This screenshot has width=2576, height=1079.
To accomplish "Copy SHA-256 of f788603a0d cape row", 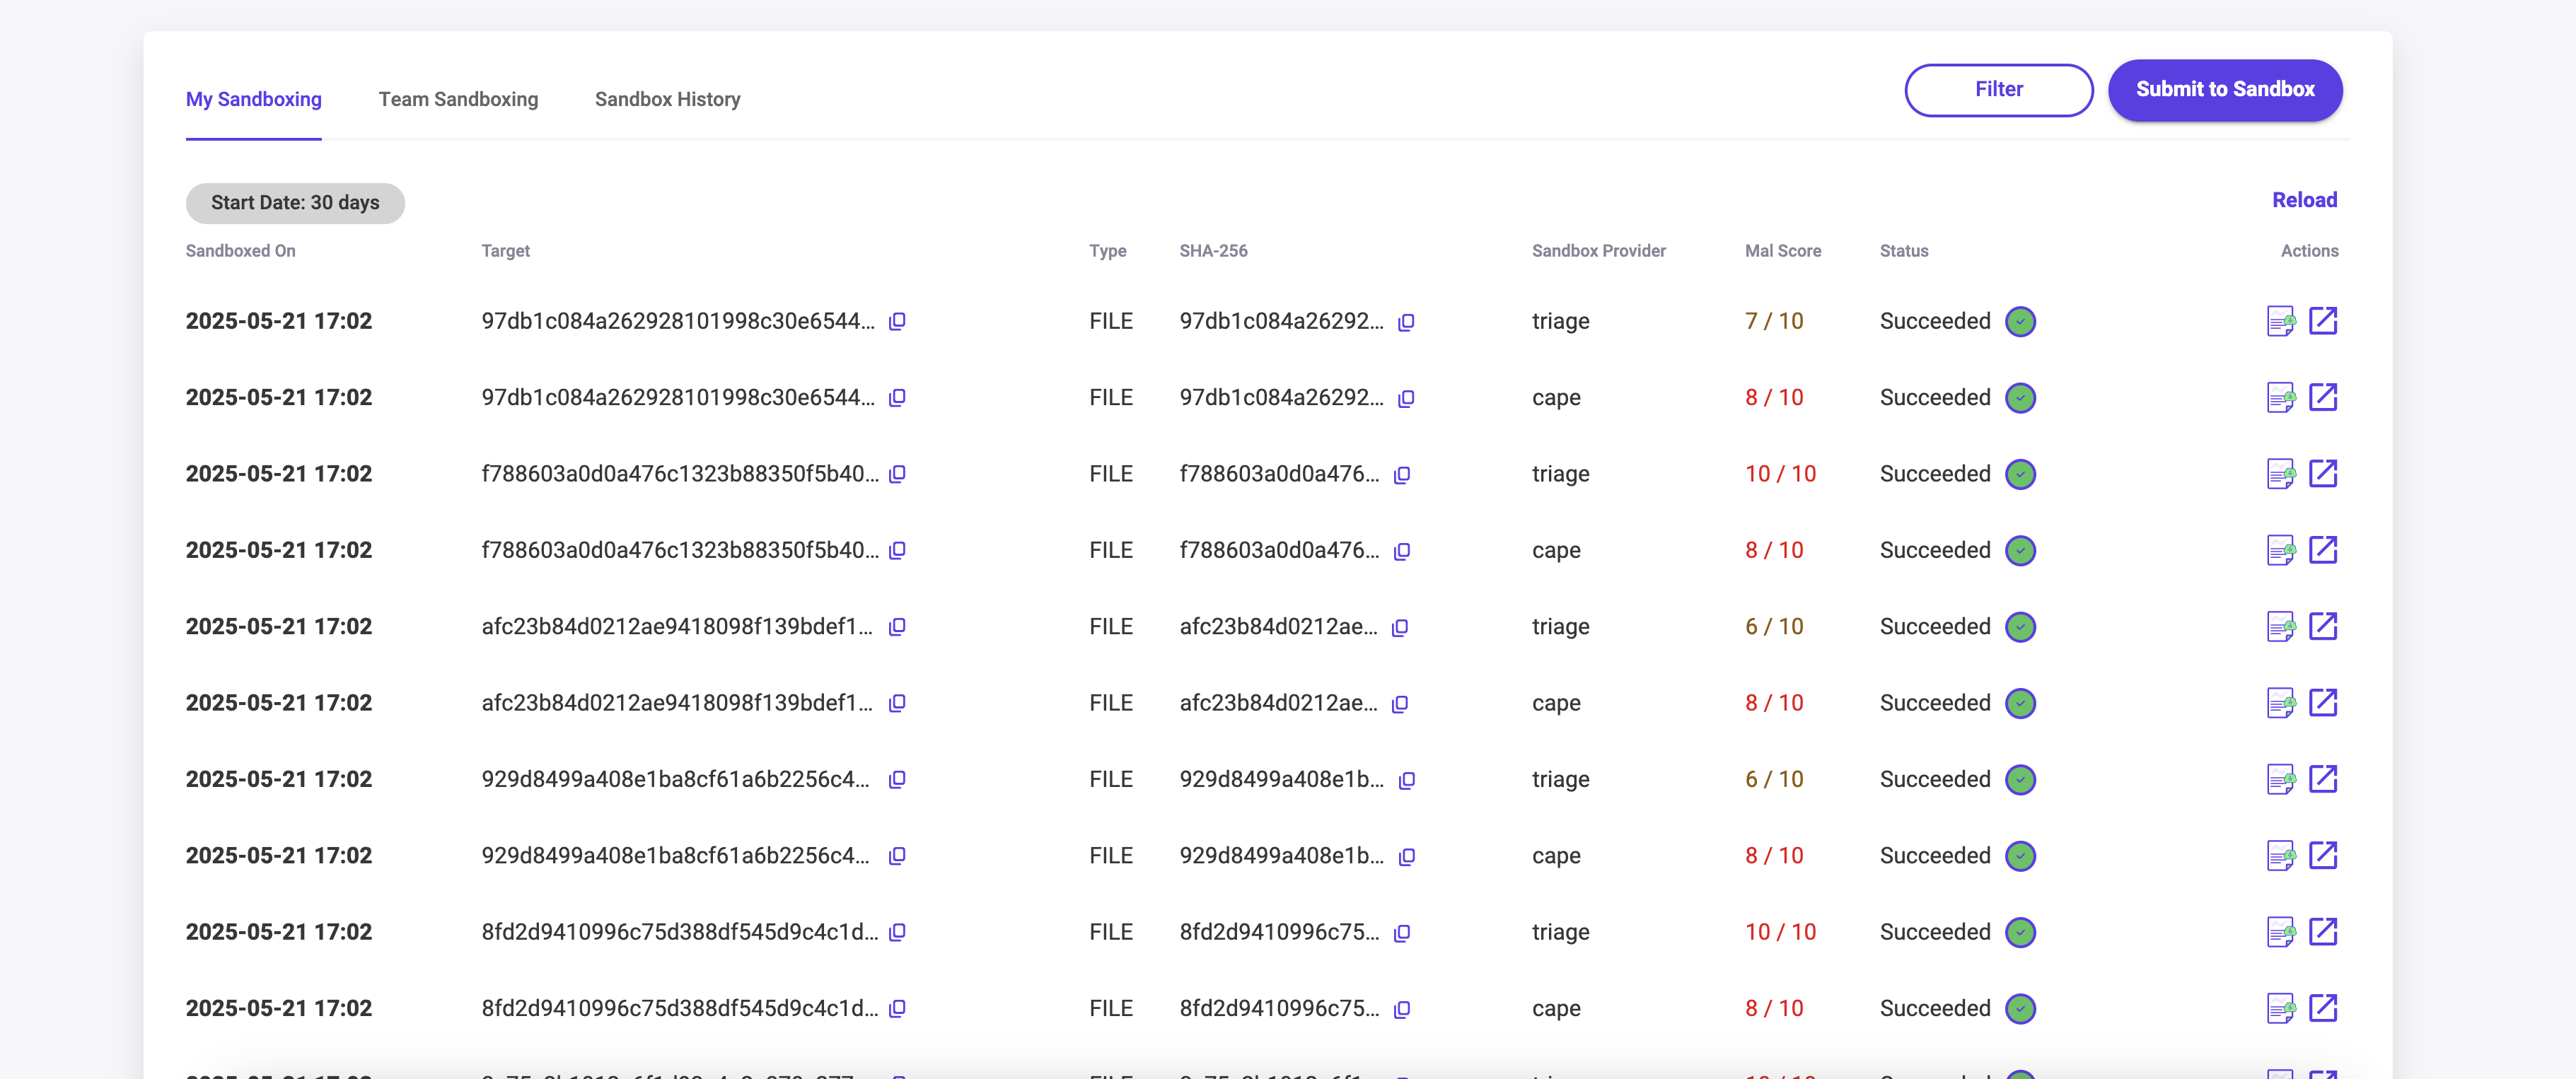I will 1402,551.
